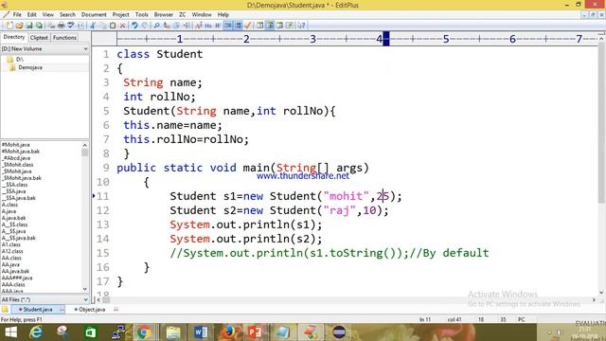This screenshot has height=341, width=606.
Task: Click editor horizontal scrollbar right arrow
Action: point(594,299)
